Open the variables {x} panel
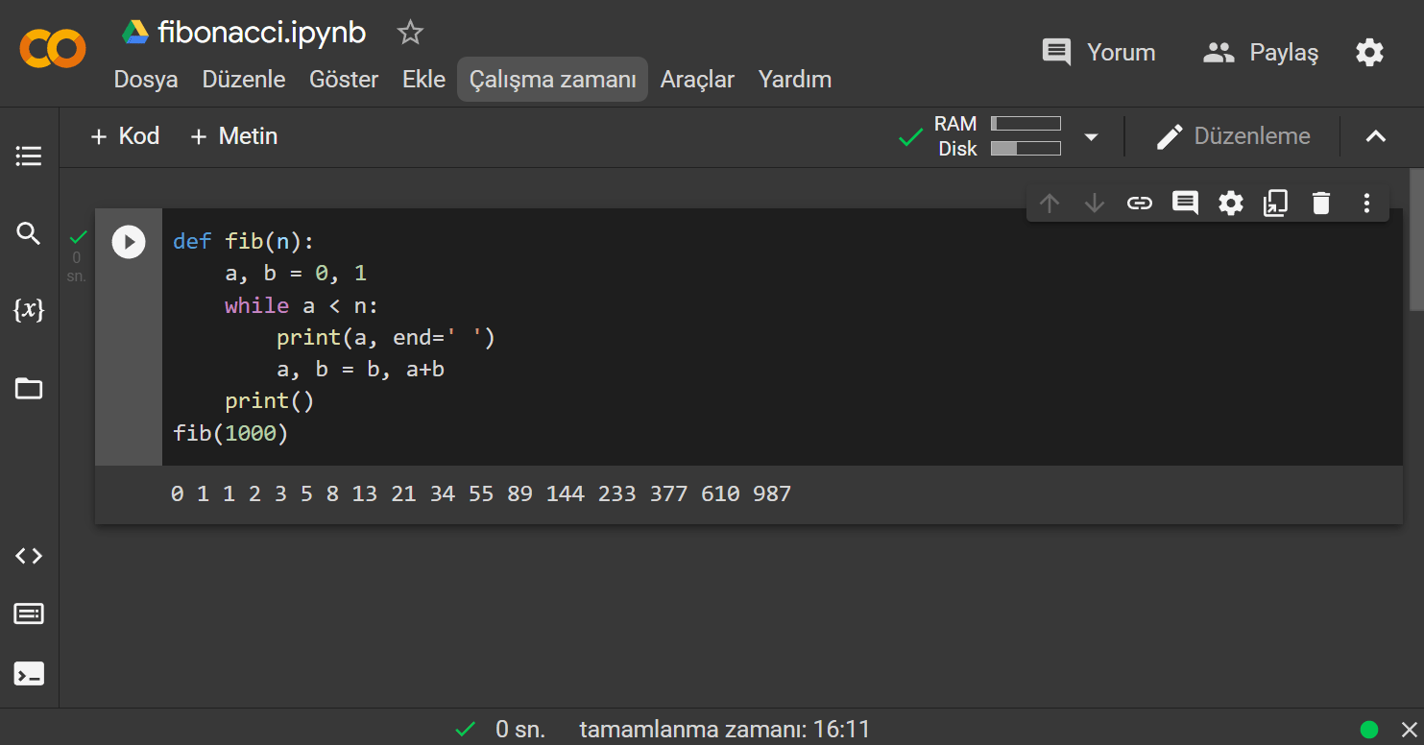This screenshot has width=1424, height=745. pyautogui.click(x=29, y=310)
